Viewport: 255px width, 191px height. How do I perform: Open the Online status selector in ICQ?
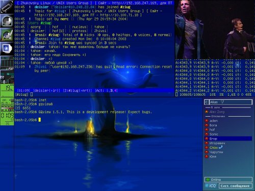[x=228, y=180]
